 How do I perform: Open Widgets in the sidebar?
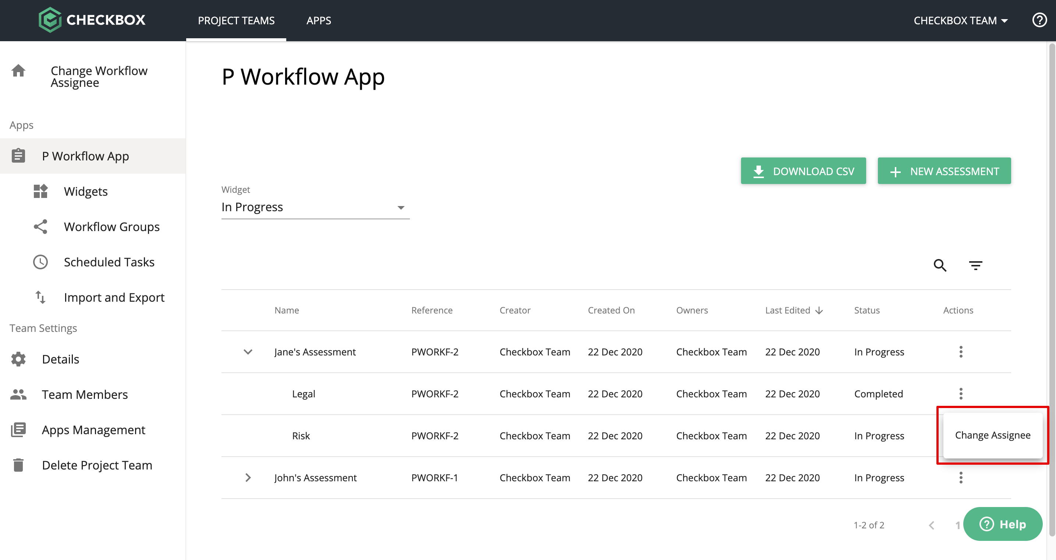(x=86, y=191)
